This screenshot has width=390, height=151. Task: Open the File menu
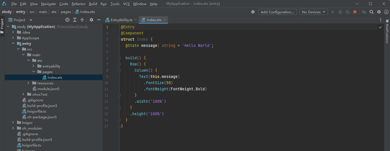pos(14,4)
